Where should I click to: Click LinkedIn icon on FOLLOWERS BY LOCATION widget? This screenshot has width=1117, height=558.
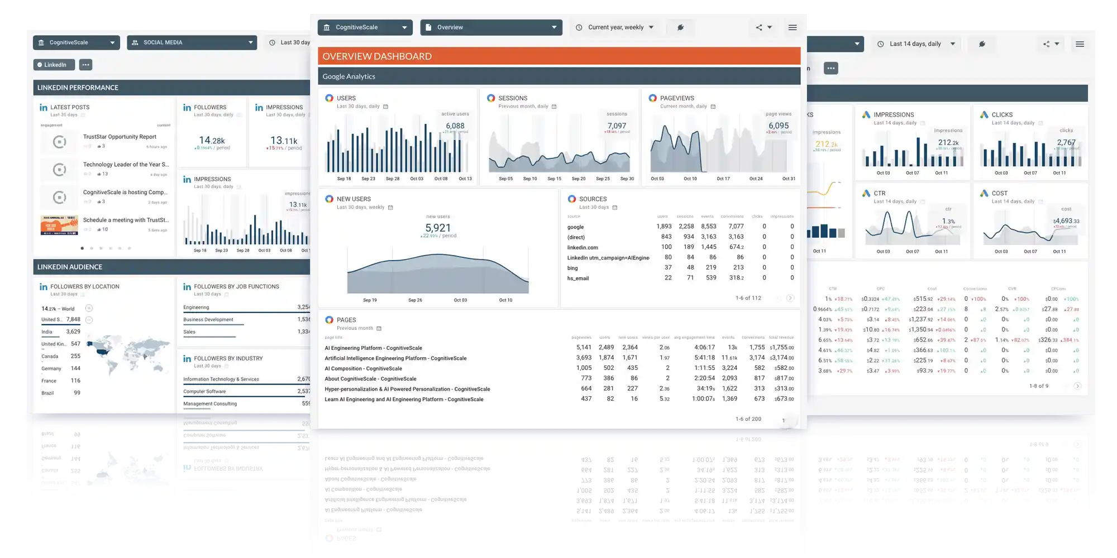pos(44,287)
